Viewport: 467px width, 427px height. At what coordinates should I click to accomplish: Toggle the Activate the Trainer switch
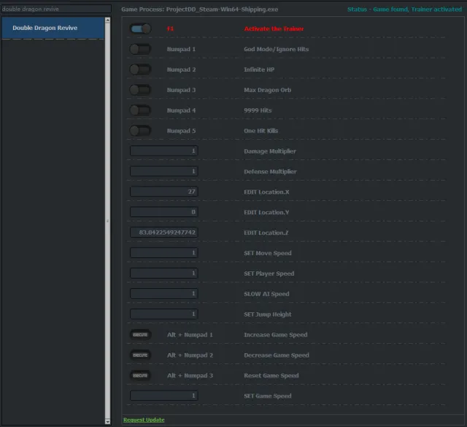pos(140,29)
